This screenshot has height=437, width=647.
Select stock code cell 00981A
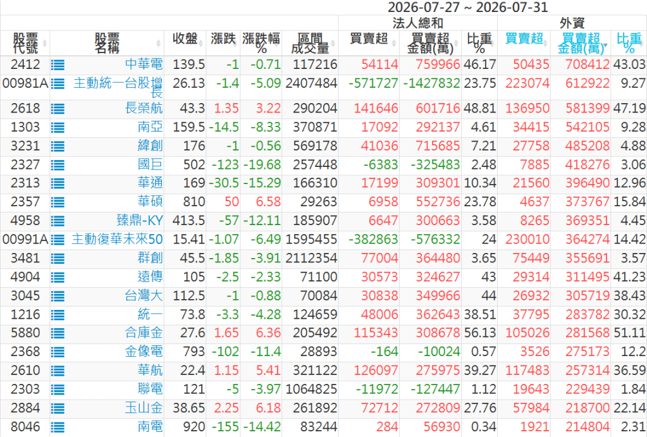point(25,83)
